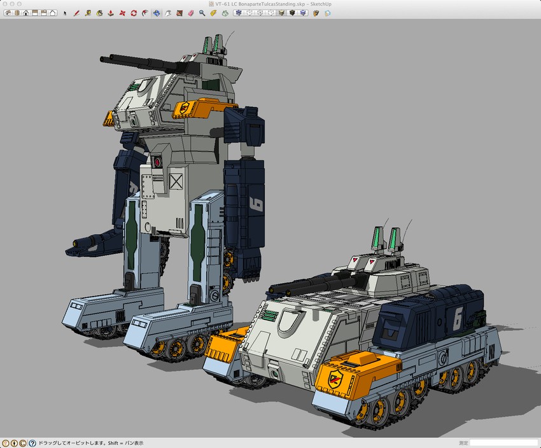Choose the Shaded face style
The image size is (541, 448).
281,13
